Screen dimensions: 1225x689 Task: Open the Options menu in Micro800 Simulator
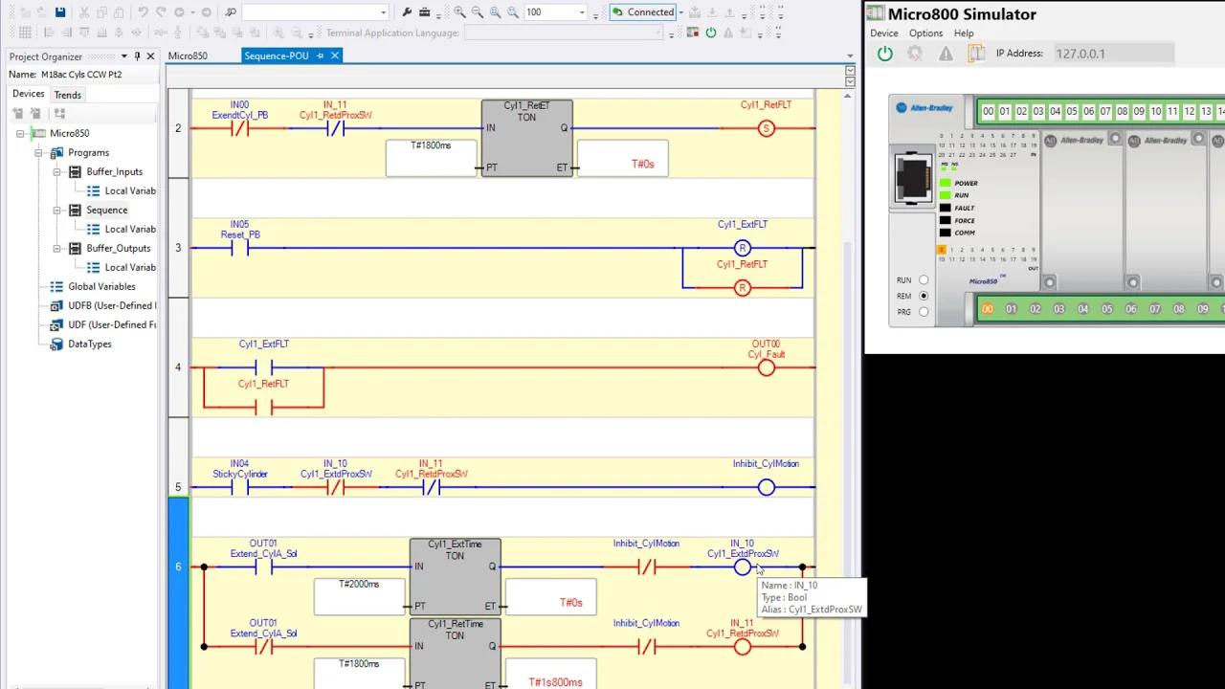tap(925, 33)
